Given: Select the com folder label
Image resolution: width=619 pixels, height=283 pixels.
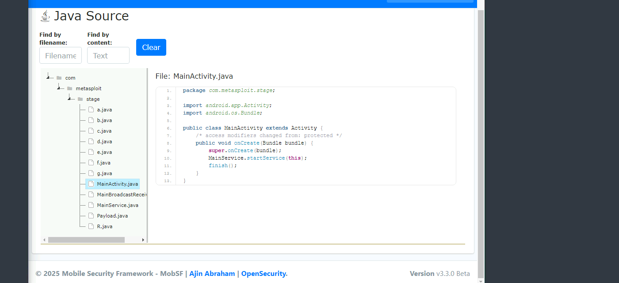Looking at the screenshot, I should pyautogui.click(x=70, y=78).
